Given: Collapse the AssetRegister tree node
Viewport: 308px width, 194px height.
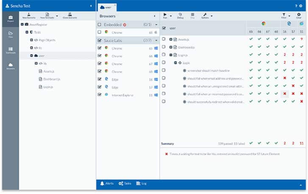Looking at the screenshot, I should [22, 24].
